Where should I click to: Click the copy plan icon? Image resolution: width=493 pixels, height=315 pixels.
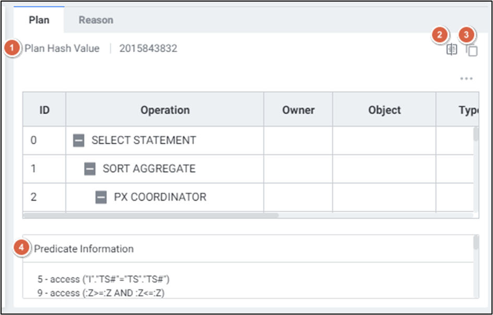(472, 51)
